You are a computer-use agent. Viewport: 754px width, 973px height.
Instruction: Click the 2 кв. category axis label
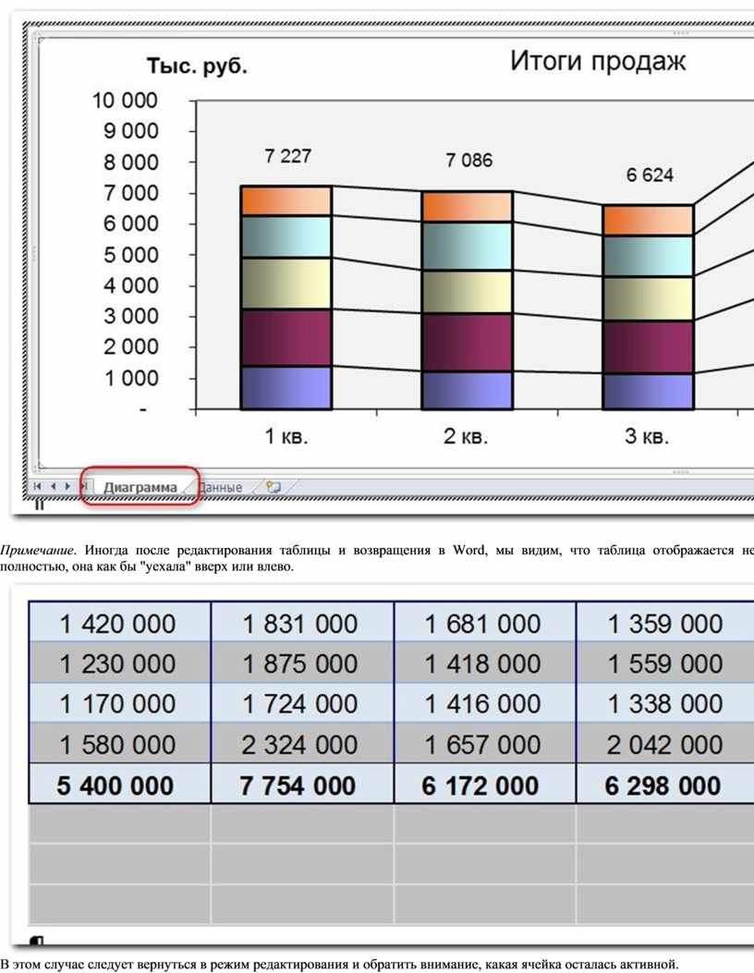pos(467,437)
